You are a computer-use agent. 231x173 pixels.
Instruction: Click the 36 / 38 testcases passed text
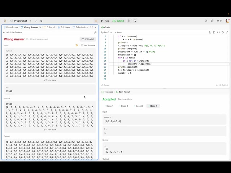(37, 39)
